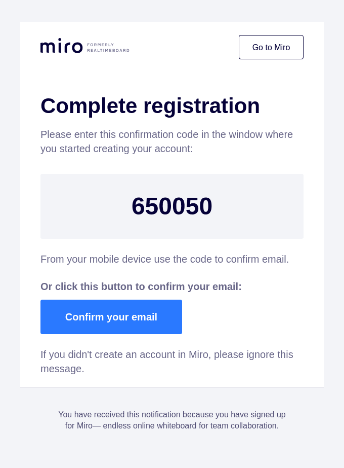Click the word "message." below the button
The image size is (344, 468).
pyautogui.click(x=62, y=369)
